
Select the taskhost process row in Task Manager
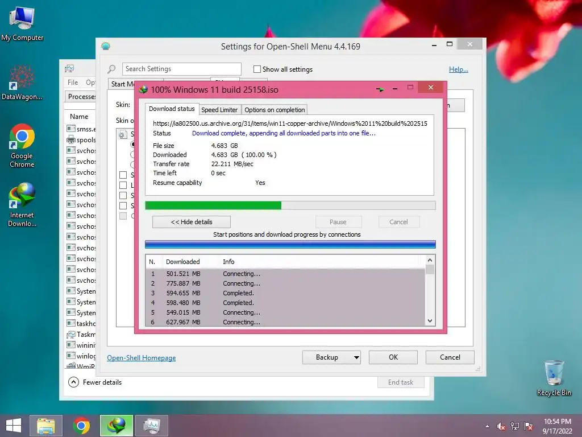[x=81, y=323]
